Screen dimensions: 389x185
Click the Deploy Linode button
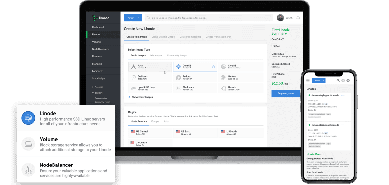coord(286,94)
